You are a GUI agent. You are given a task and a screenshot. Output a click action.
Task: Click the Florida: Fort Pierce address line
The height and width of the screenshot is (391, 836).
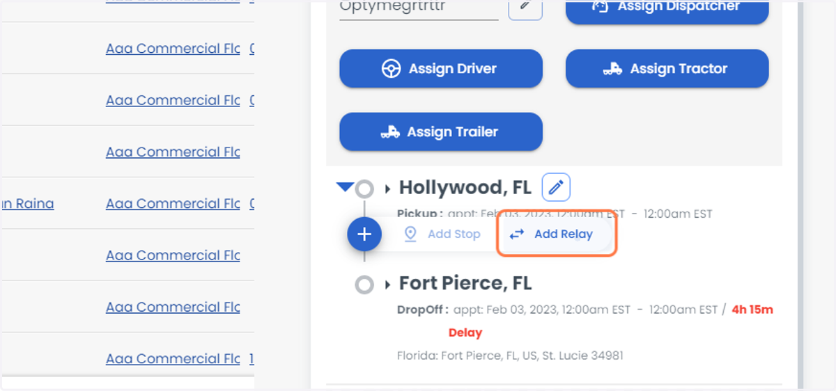[x=510, y=356]
